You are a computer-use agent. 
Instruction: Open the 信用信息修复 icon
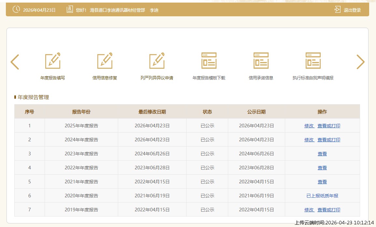[105, 61]
